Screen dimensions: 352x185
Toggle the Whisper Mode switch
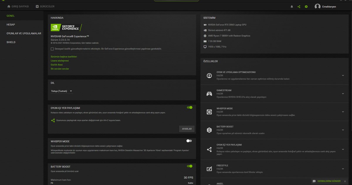(x=189, y=141)
